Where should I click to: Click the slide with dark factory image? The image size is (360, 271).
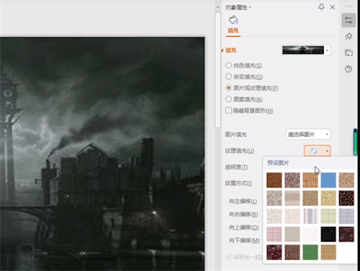pos(102,154)
